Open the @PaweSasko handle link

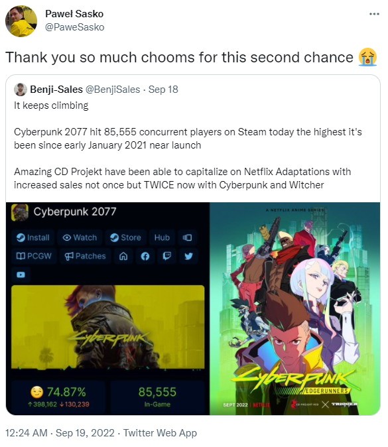pos(75,27)
